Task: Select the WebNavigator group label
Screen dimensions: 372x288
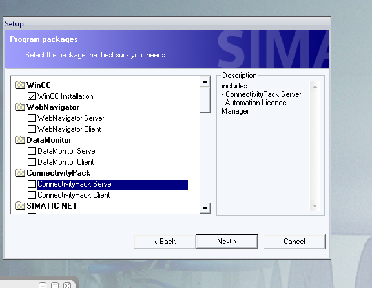Action: click(53, 107)
